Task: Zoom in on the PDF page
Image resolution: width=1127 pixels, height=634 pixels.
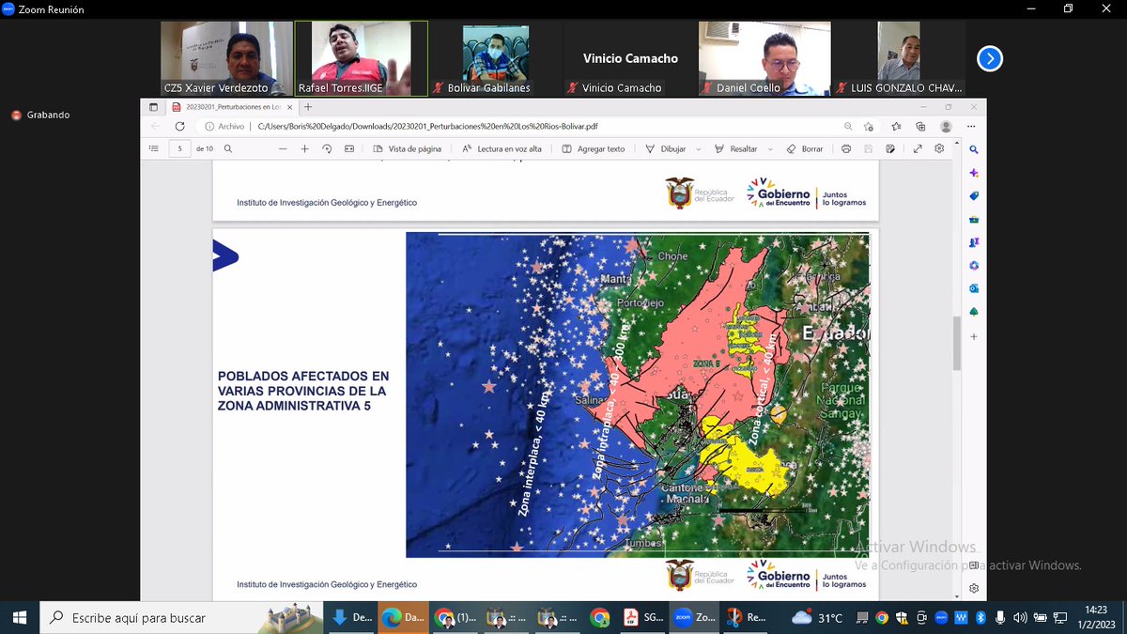Action: click(x=304, y=148)
